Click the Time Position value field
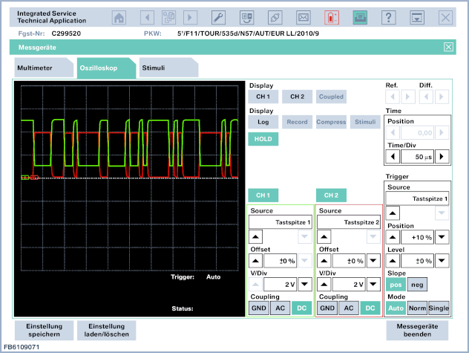 (x=417, y=132)
